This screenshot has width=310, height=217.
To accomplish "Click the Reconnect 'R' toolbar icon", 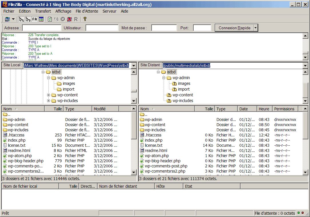I will click(x=76, y=19).
